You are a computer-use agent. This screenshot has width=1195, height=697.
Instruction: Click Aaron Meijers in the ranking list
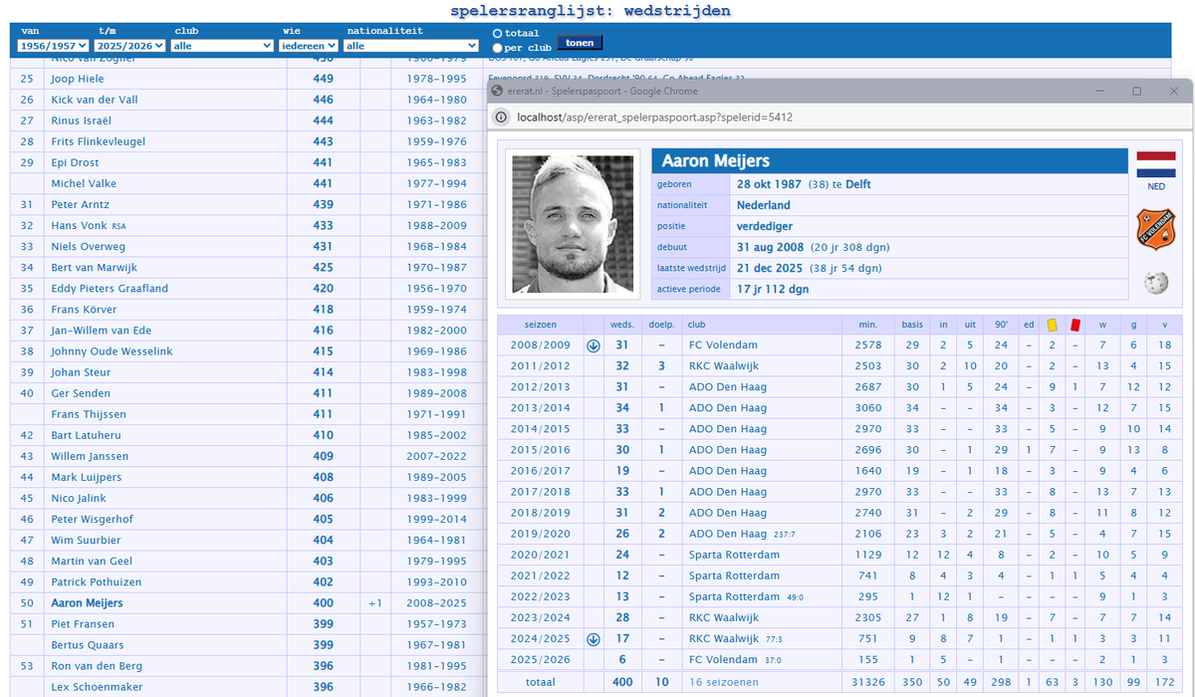click(x=88, y=602)
